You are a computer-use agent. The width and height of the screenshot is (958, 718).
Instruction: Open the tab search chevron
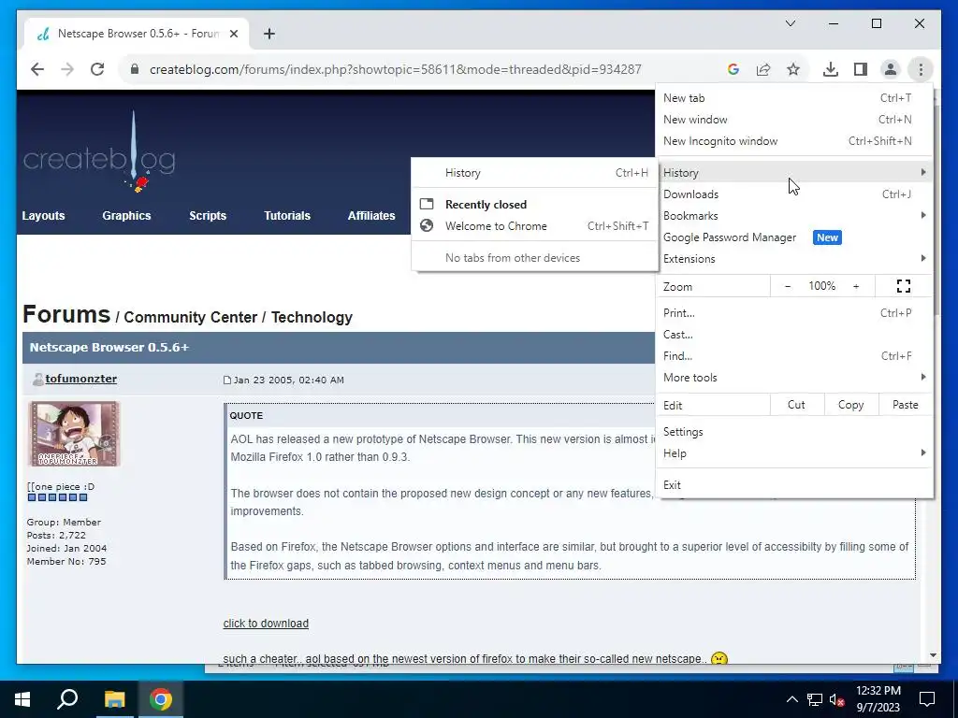tap(790, 23)
